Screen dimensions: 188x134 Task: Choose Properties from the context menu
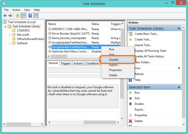(x=118, y=70)
